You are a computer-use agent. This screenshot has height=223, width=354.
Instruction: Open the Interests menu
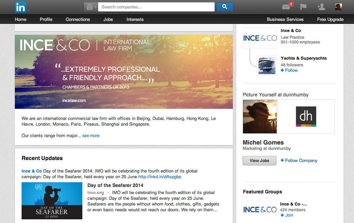click(x=135, y=20)
